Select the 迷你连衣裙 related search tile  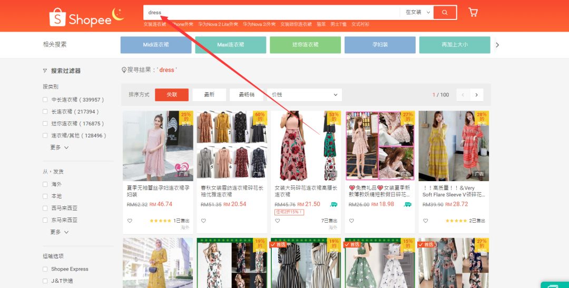pos(305,45)
